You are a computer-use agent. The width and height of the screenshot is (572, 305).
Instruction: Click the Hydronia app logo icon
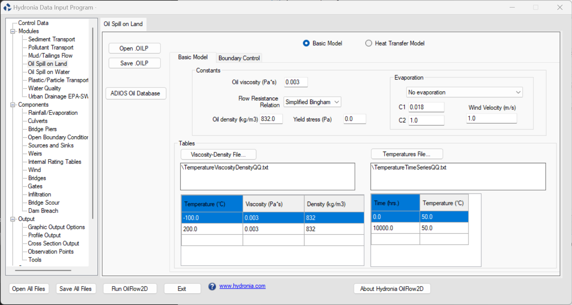point(7,7)
